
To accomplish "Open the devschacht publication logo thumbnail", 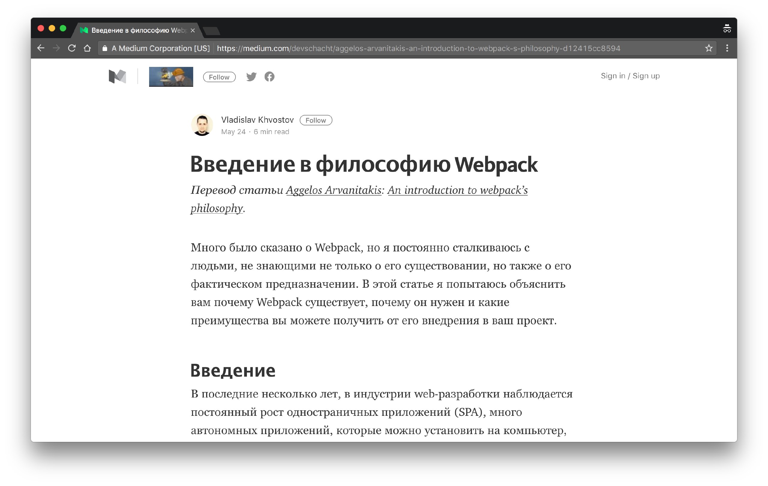I will click(x=171, y=76).
